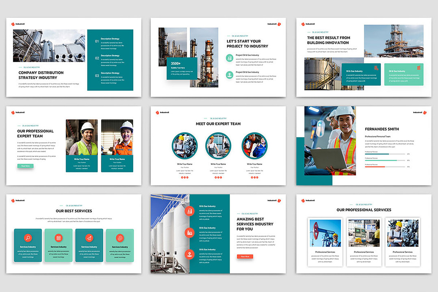Click the heading Let's Start Your Project to Industry
Viewport: 438px width, 292px height.
[247, 44]
